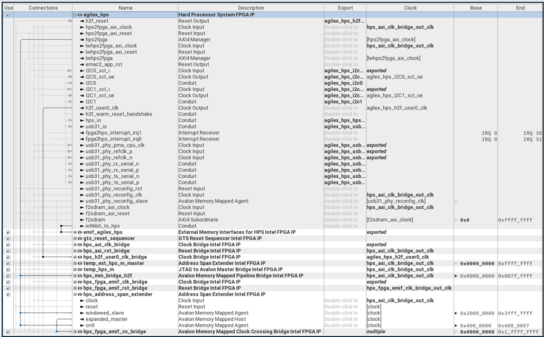Click Double-click to export for hps2fpga
The width and height of the screenshot is (544, 337).
pyautogui.click(x=344, y=40)
